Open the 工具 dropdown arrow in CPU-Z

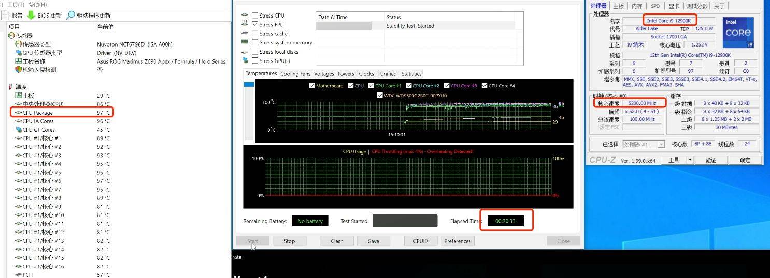(690, 160)
